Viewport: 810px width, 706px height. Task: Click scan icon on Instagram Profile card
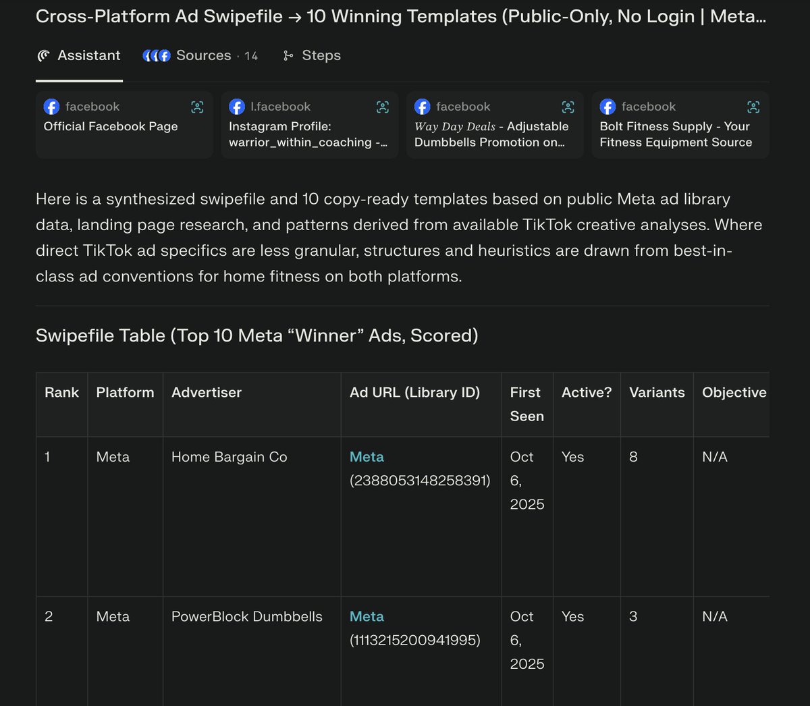pos(383,107)
